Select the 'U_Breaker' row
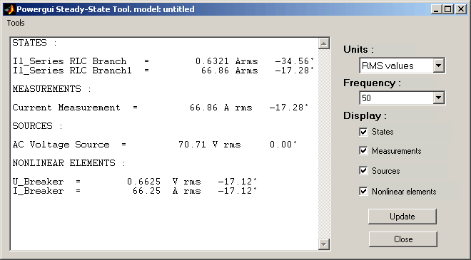 (135, 182)
